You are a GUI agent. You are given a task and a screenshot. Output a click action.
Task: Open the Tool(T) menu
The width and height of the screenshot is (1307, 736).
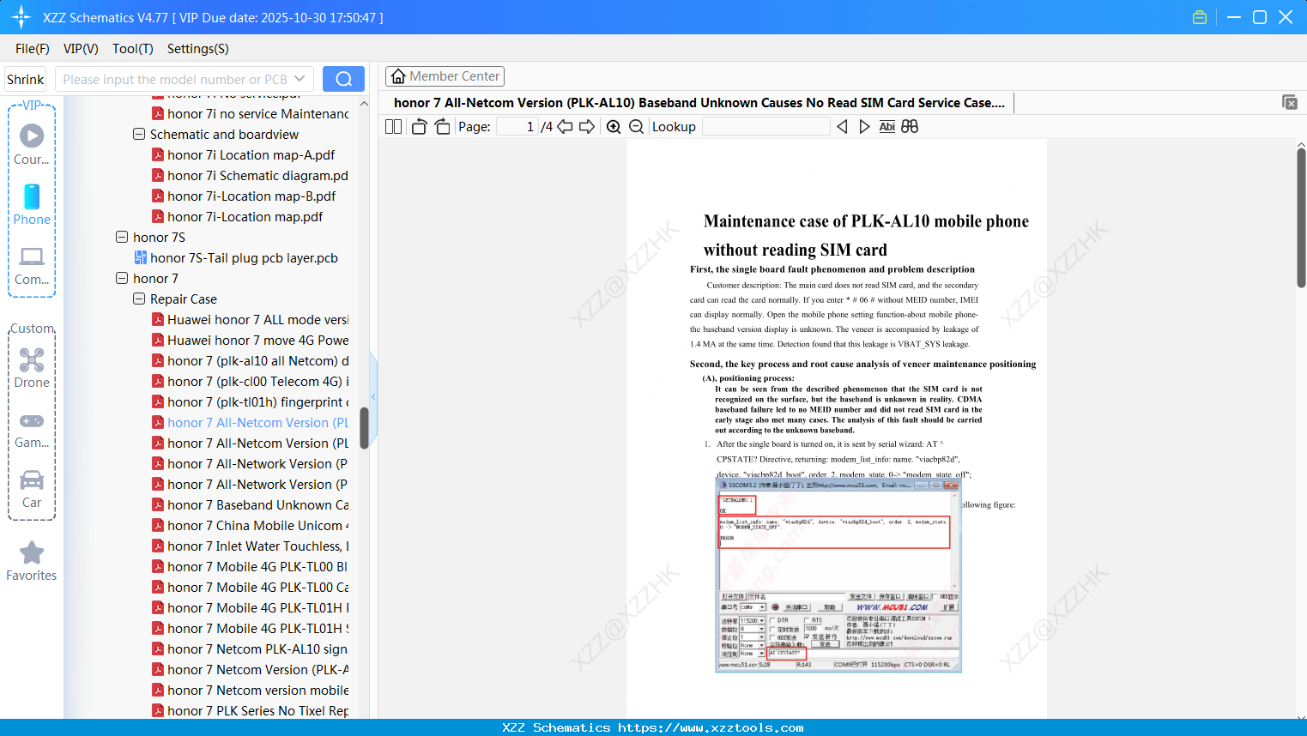132,49
